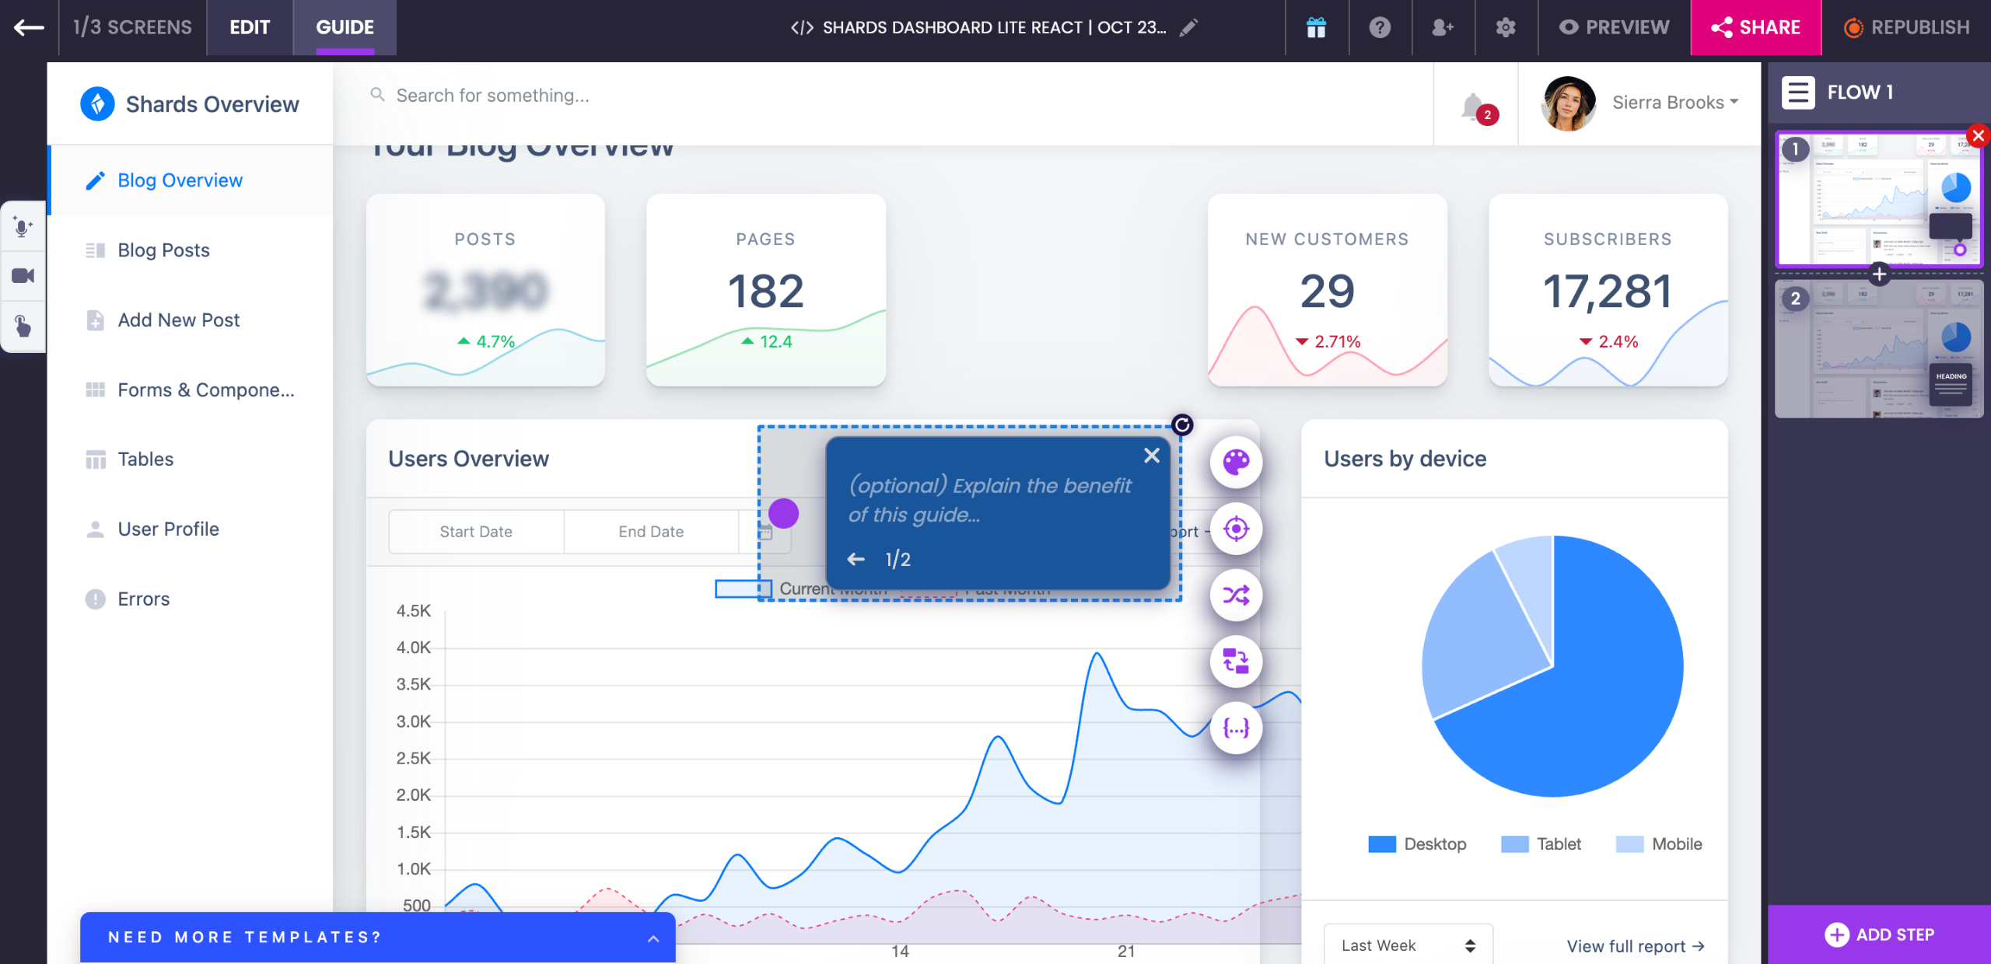1991x964 pixels.
Task: Click the video camera recording icon
Action: click(23, 276)
